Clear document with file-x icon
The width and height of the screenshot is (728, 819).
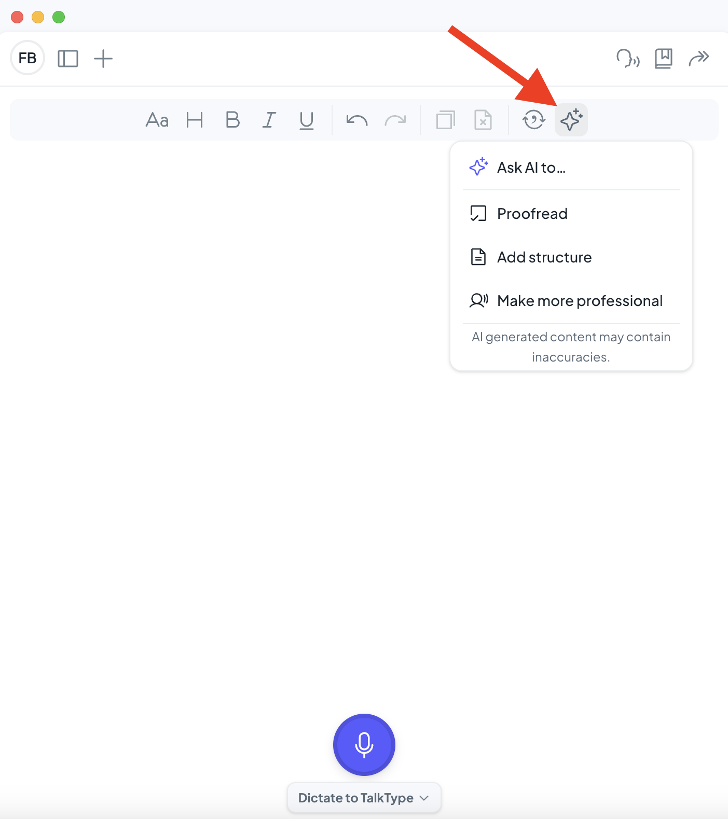483,120
